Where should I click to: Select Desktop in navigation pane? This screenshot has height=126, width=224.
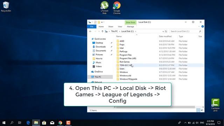(x=99, y=43)
